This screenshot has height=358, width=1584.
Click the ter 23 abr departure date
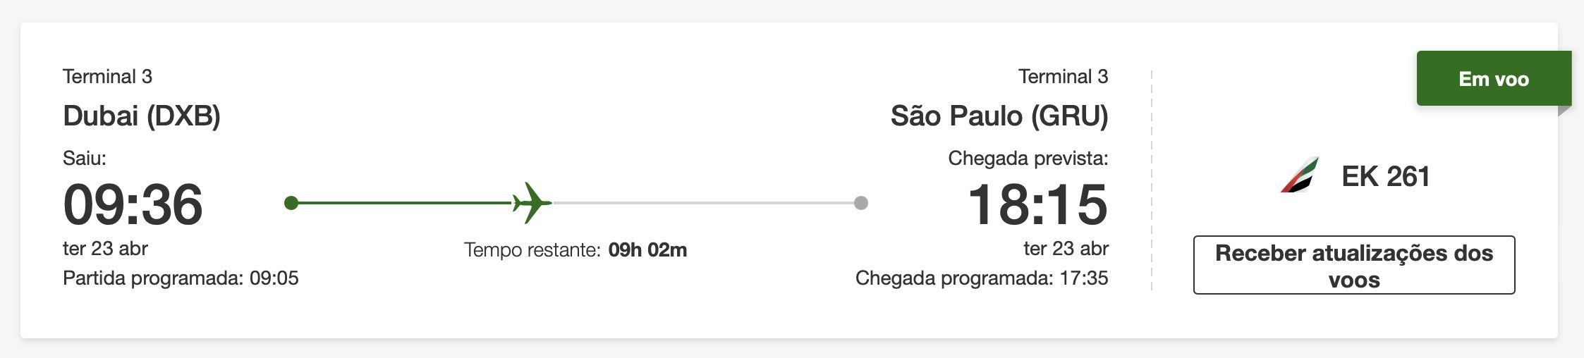coord(105,249)
